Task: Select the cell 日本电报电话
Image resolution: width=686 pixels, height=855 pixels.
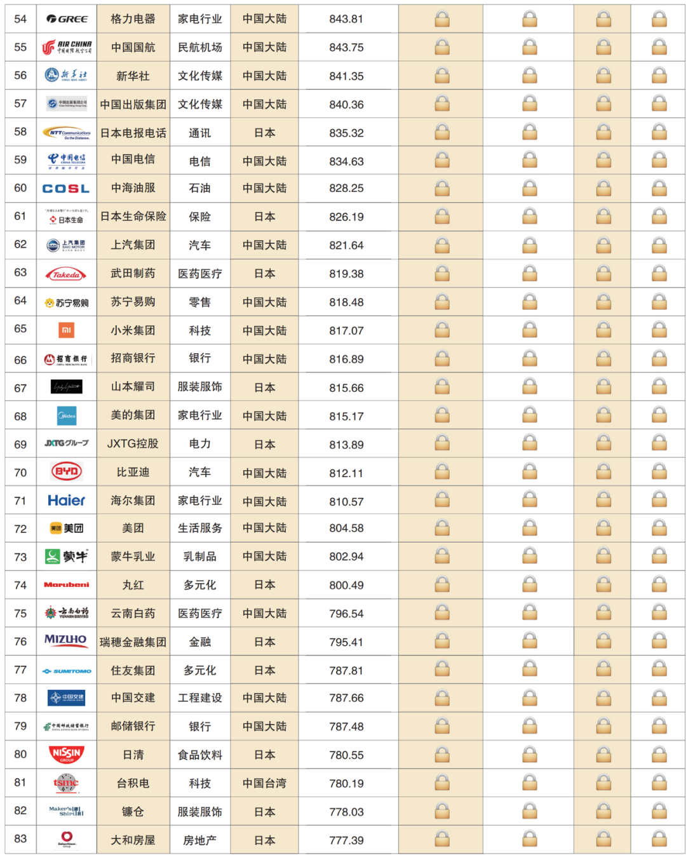Action: tap(133, 133)
